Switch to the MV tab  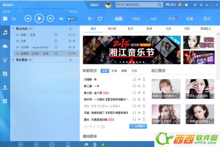coord(154,19)
